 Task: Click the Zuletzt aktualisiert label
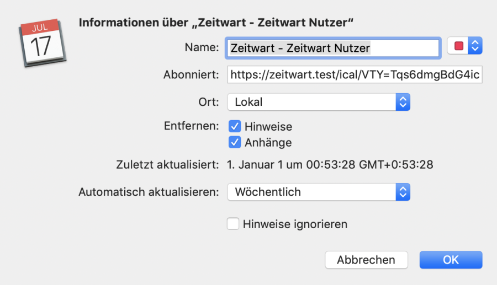(168, 164)
